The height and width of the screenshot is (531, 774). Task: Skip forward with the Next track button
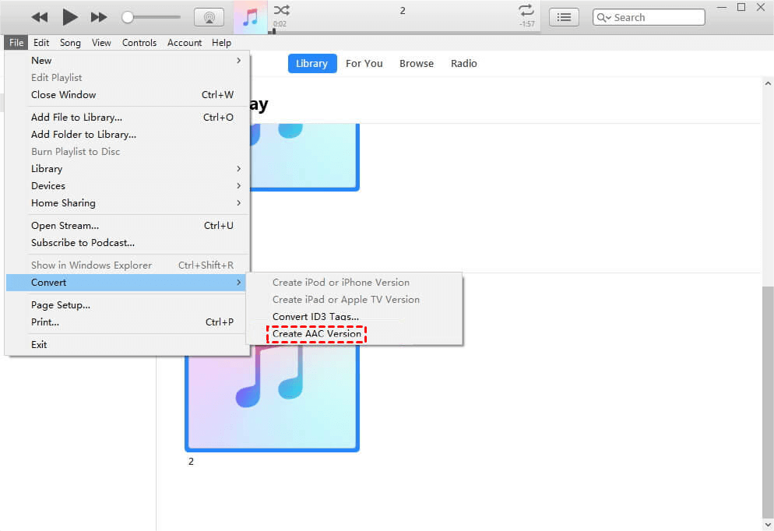point(99,16)
